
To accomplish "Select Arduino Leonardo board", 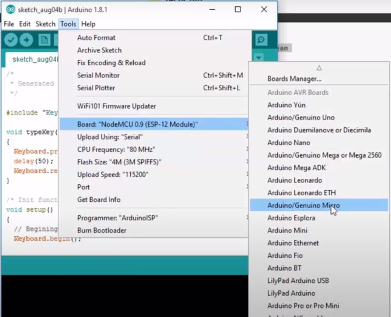I will pos(319,180).
